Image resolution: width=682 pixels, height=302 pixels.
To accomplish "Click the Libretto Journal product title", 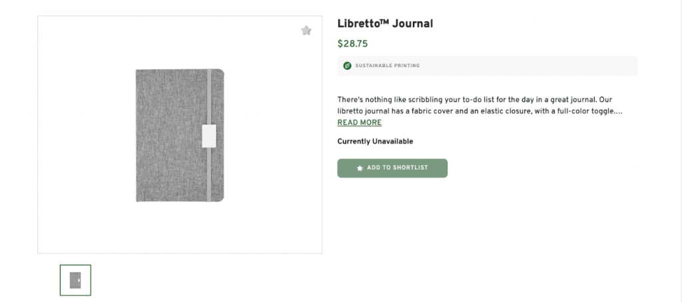I will pos(385,24).
